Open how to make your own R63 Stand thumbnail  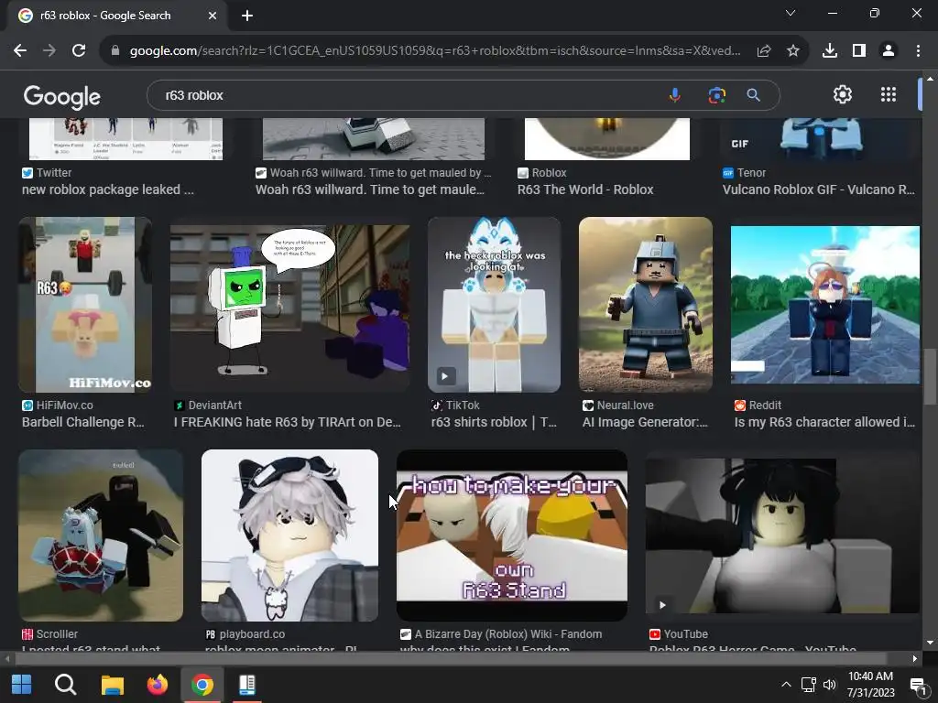(512, 535)
